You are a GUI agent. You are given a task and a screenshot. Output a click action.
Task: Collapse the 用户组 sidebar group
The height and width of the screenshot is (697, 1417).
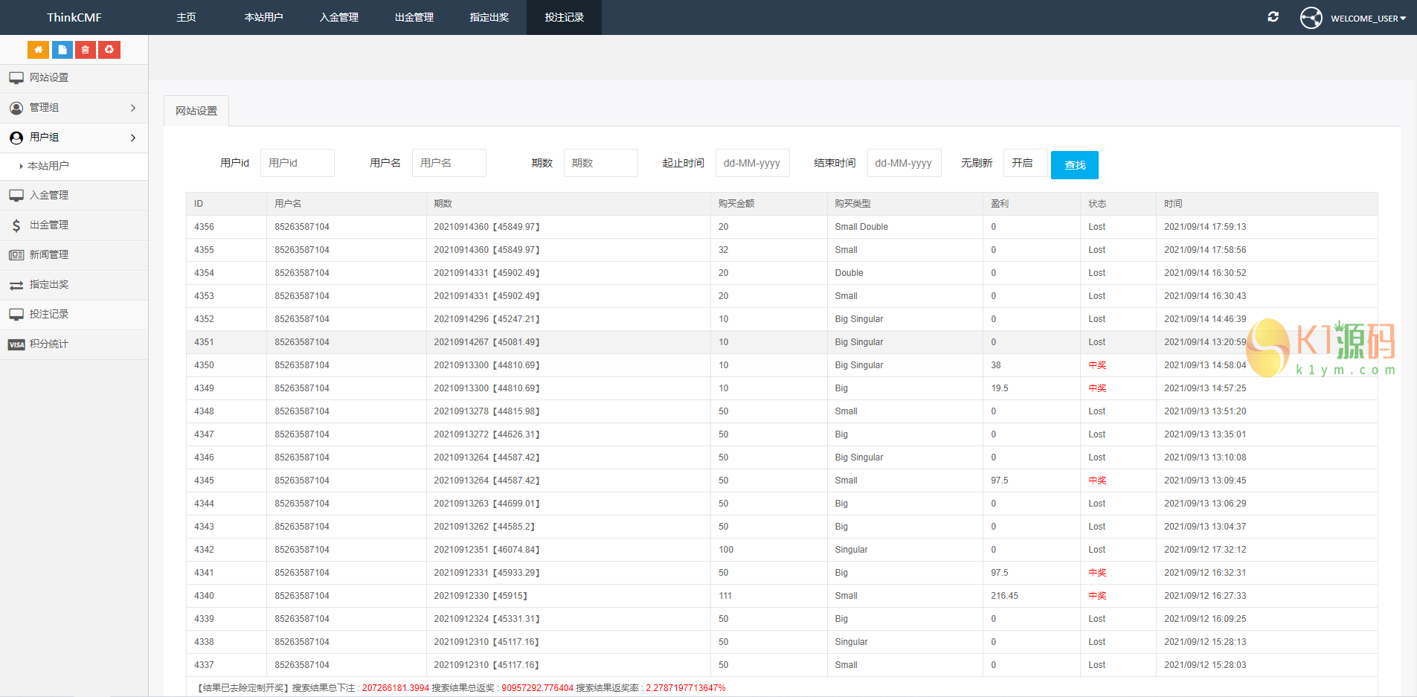click(74, 138)
